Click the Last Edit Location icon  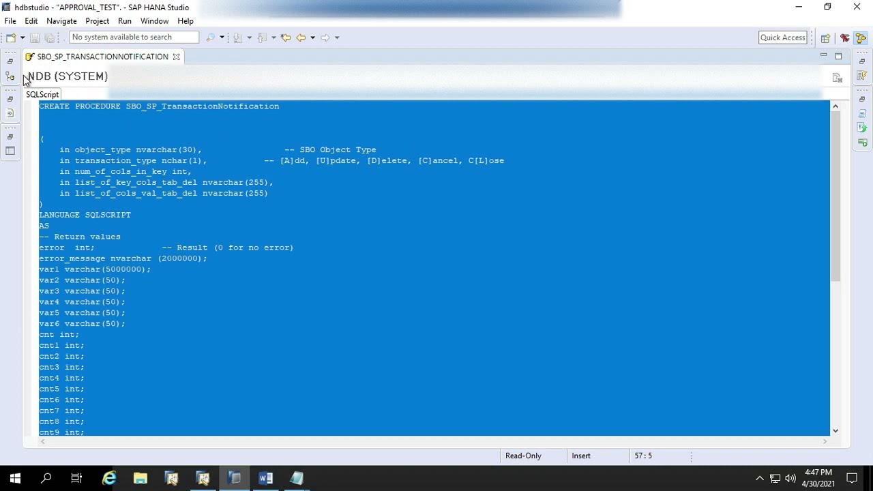(286, 38)
